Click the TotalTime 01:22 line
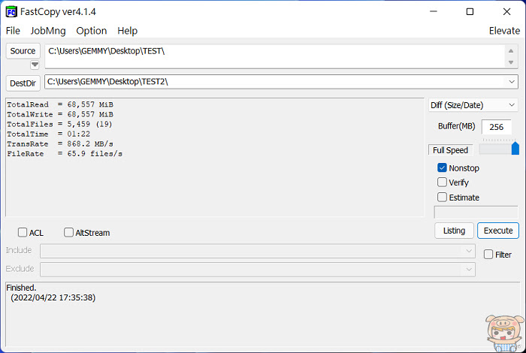 point(49,134)
